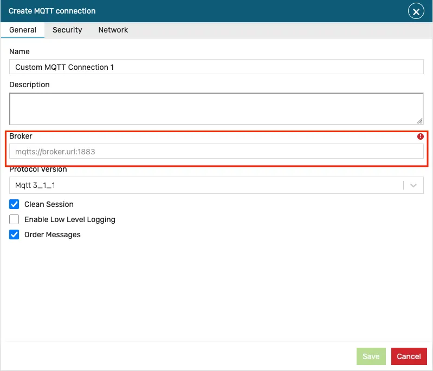
Task: Click the Broker URL input field
Action: coord(216,151)
